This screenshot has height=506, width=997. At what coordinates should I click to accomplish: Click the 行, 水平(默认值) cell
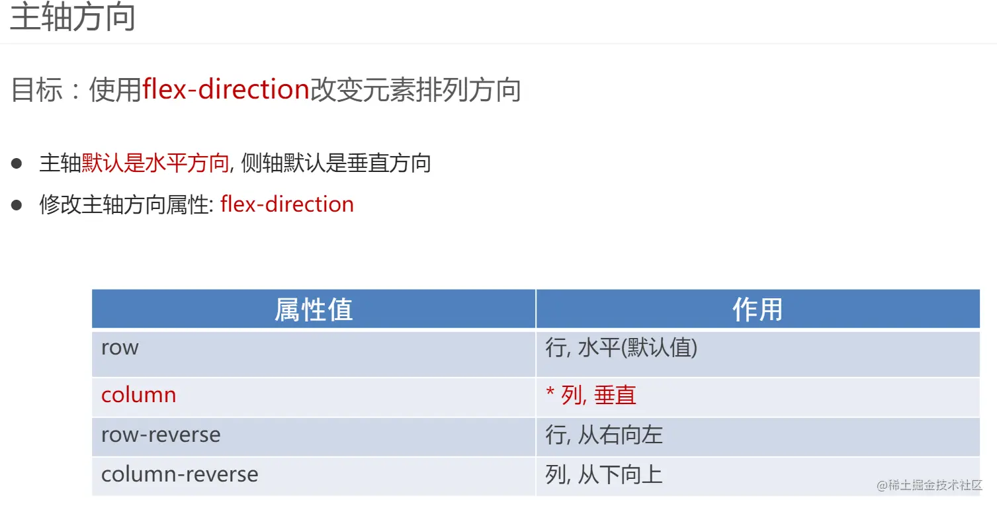pyautogui.click(x=758, y=353)
